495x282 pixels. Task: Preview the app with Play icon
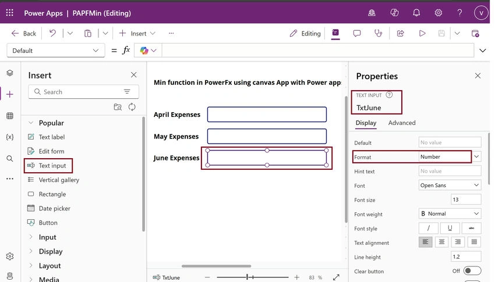coord(422,33)
